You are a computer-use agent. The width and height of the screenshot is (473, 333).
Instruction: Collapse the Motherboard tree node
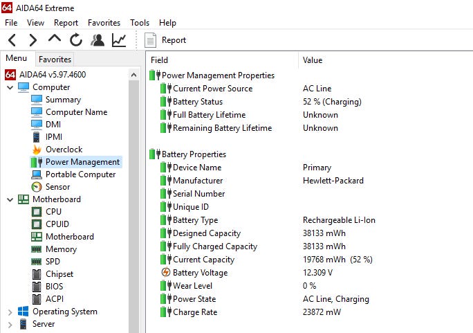[10, 199]
